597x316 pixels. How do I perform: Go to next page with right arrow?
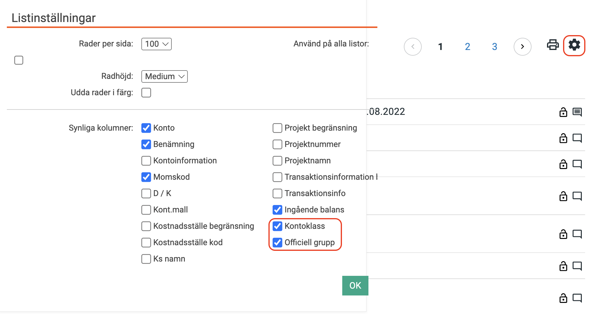point(522,46)
